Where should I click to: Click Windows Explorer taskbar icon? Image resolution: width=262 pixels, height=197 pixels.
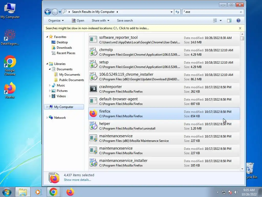(x=23, y=192)
